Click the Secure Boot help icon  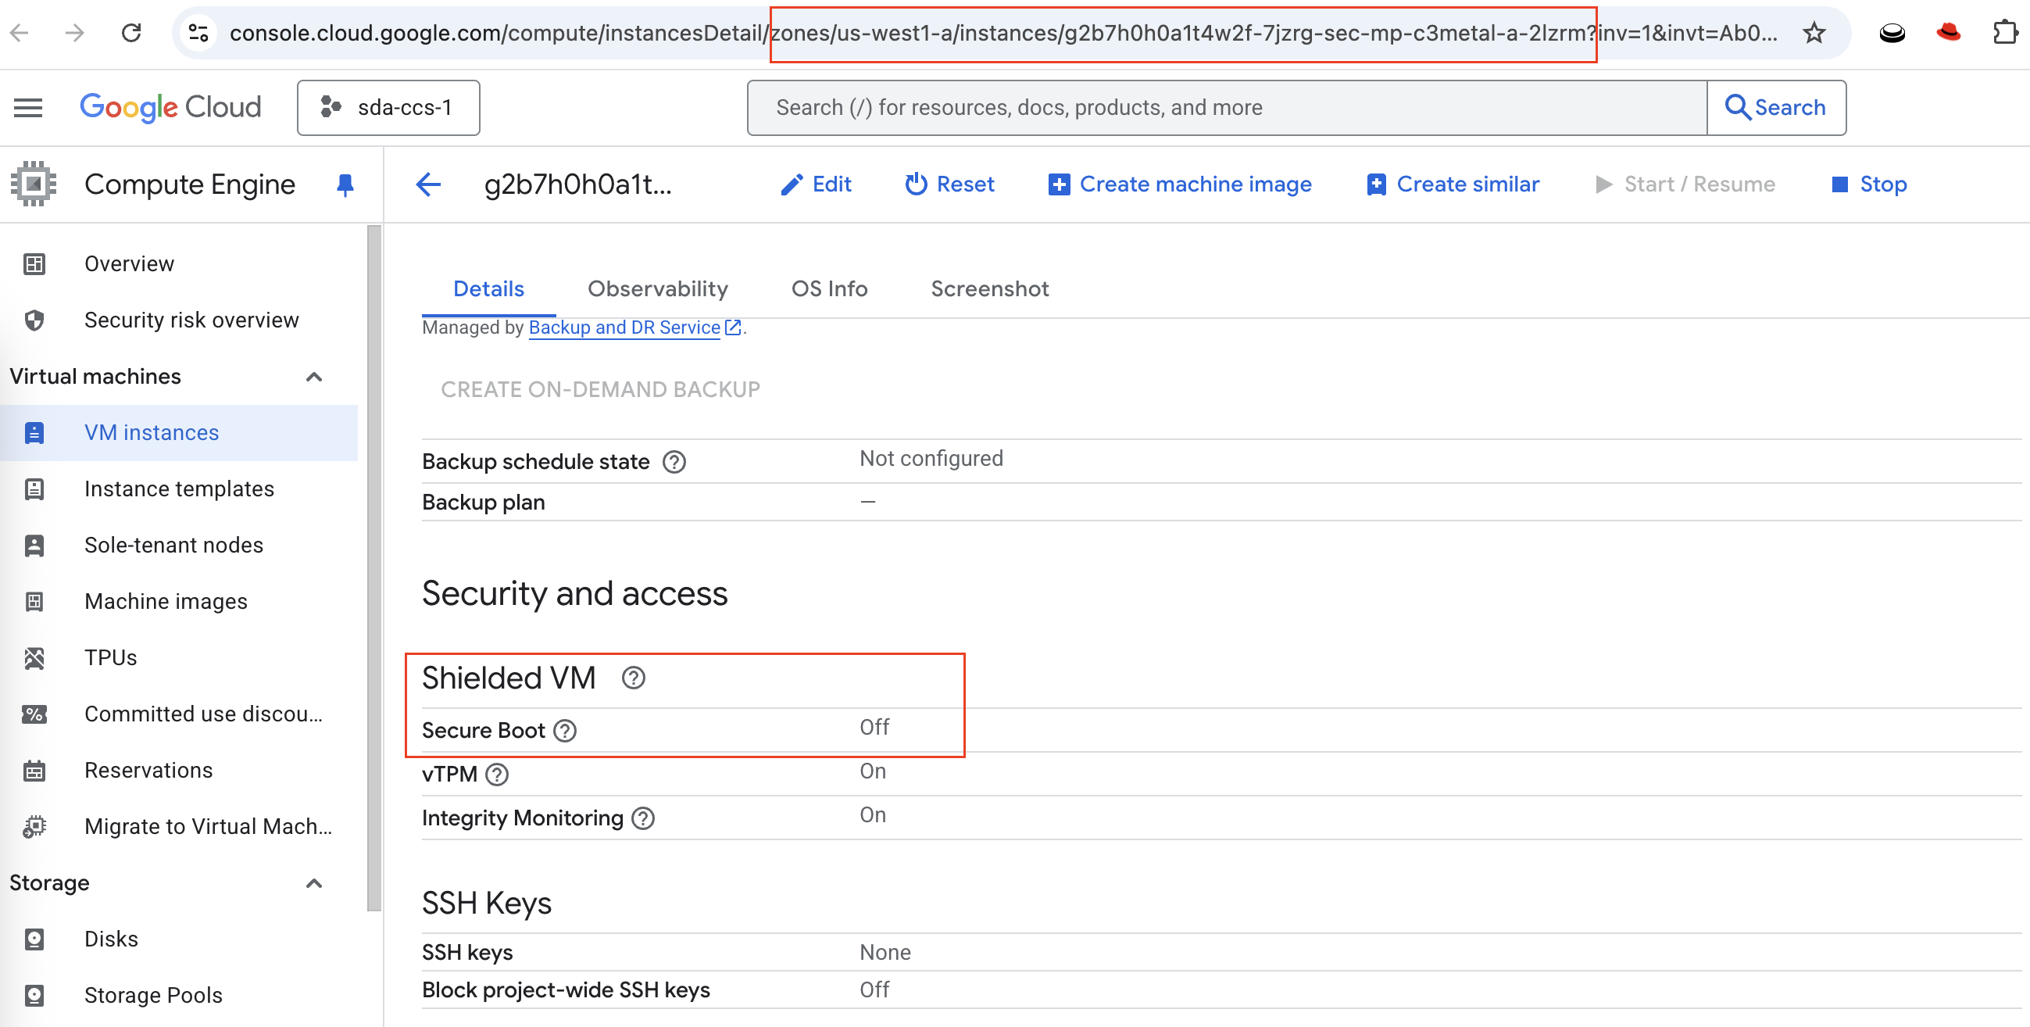(x=565, y=731)
